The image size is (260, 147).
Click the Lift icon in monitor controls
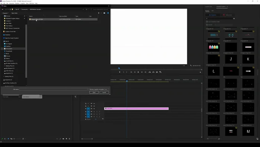(150, 72)
